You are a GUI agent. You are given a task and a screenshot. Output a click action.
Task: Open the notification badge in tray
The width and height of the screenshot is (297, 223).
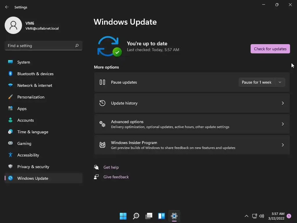click(x=289, y=216)
